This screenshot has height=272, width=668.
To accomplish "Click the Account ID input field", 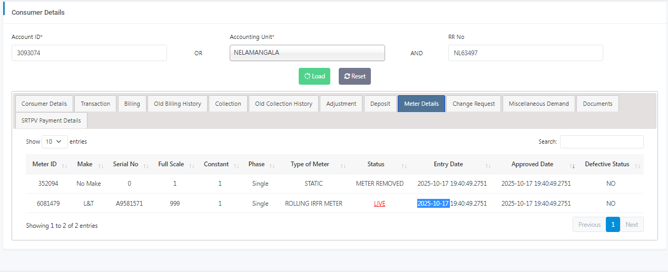I will [x=89, y=53].
